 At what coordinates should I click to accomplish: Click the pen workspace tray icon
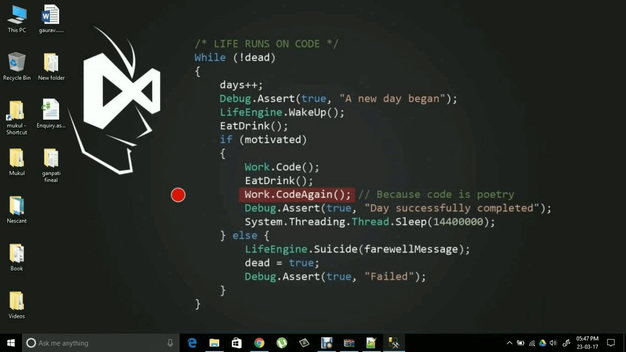pyautogui.click(x=567, y=343)
